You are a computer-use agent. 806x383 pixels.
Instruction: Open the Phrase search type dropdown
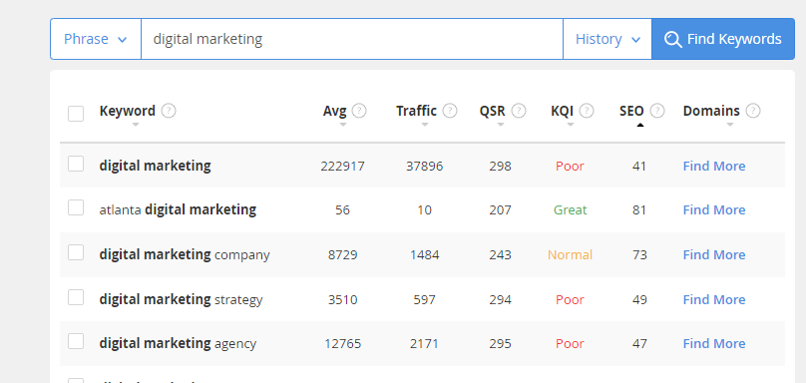(x=96, y=39)
